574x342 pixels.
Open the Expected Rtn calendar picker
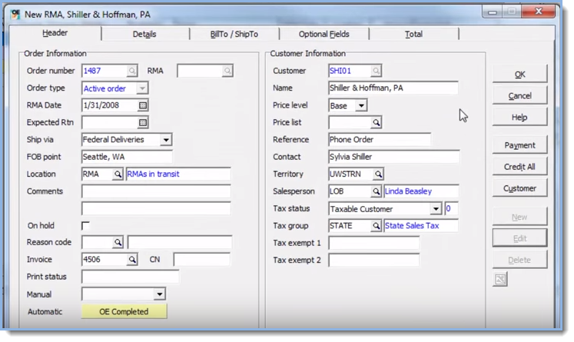point(143,123)
